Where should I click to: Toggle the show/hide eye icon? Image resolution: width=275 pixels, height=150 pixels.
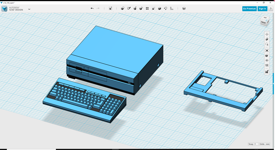(x=267, y=61)
